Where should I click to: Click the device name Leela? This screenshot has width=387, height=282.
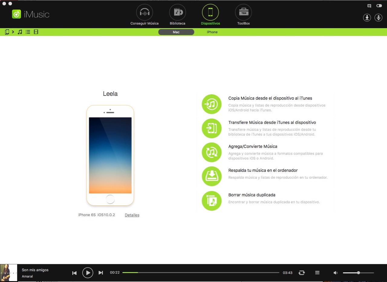[110, 94]
